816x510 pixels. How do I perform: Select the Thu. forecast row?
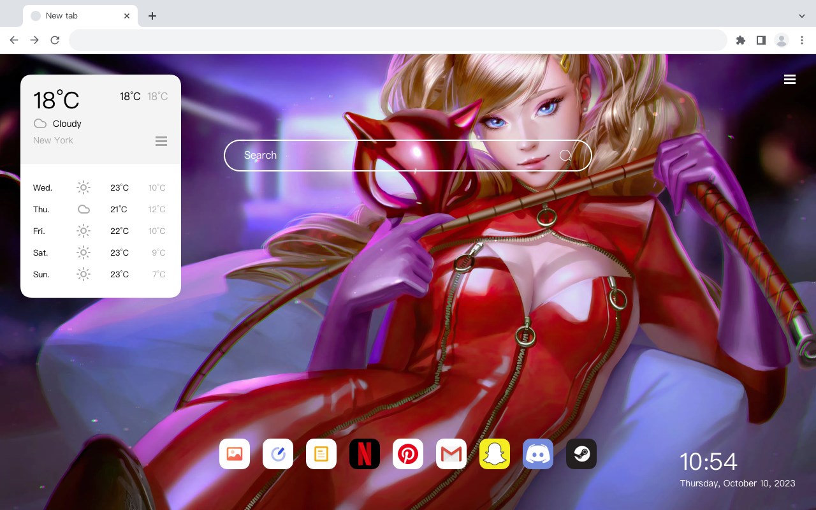pos(101,209)
